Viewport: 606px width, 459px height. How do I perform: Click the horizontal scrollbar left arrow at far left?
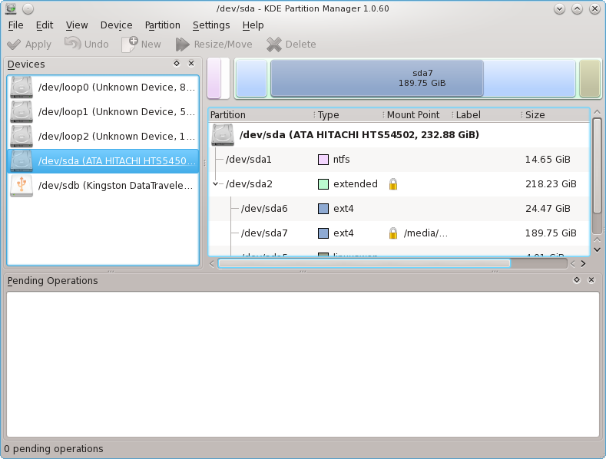tap(211, 264)
